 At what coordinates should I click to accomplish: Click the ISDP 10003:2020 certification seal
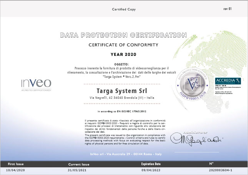[x=193, y=84]
